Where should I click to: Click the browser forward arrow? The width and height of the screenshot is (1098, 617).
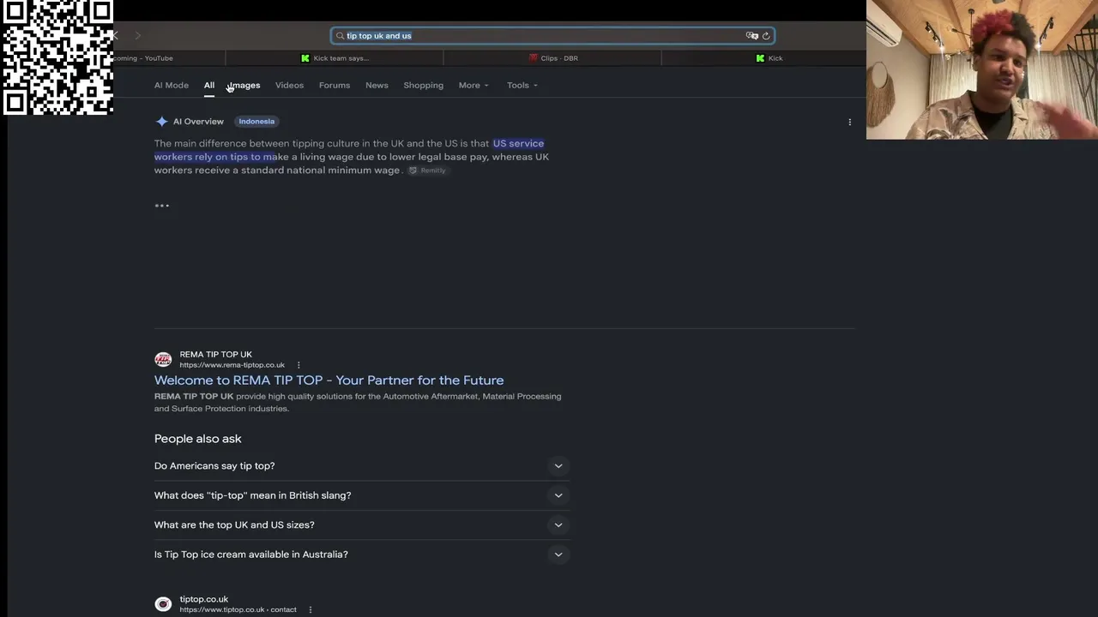[x=137, y=35]
